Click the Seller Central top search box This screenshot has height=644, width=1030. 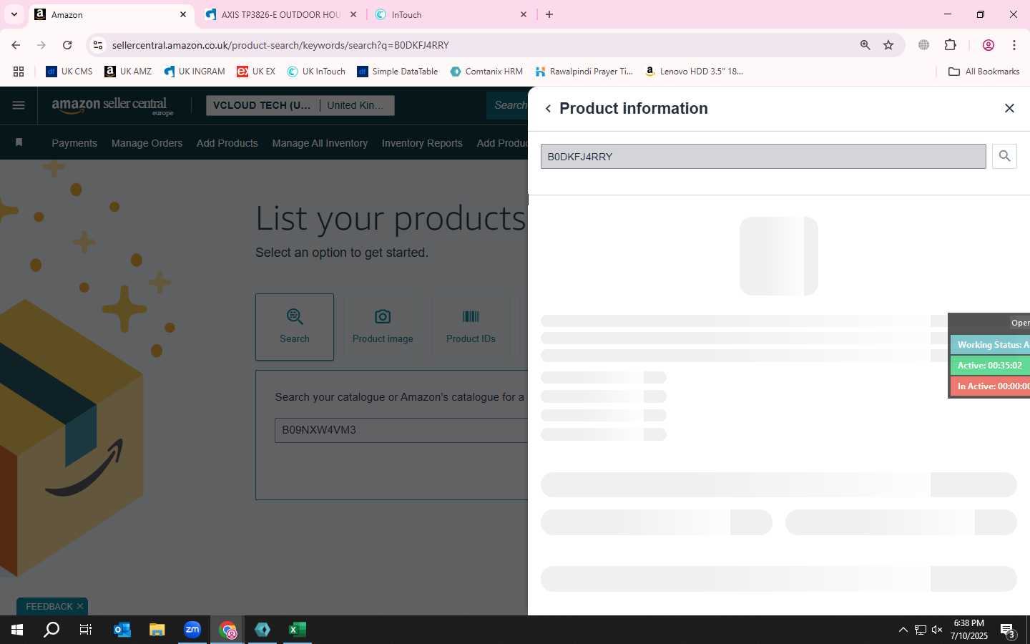(x=508, y=105)
